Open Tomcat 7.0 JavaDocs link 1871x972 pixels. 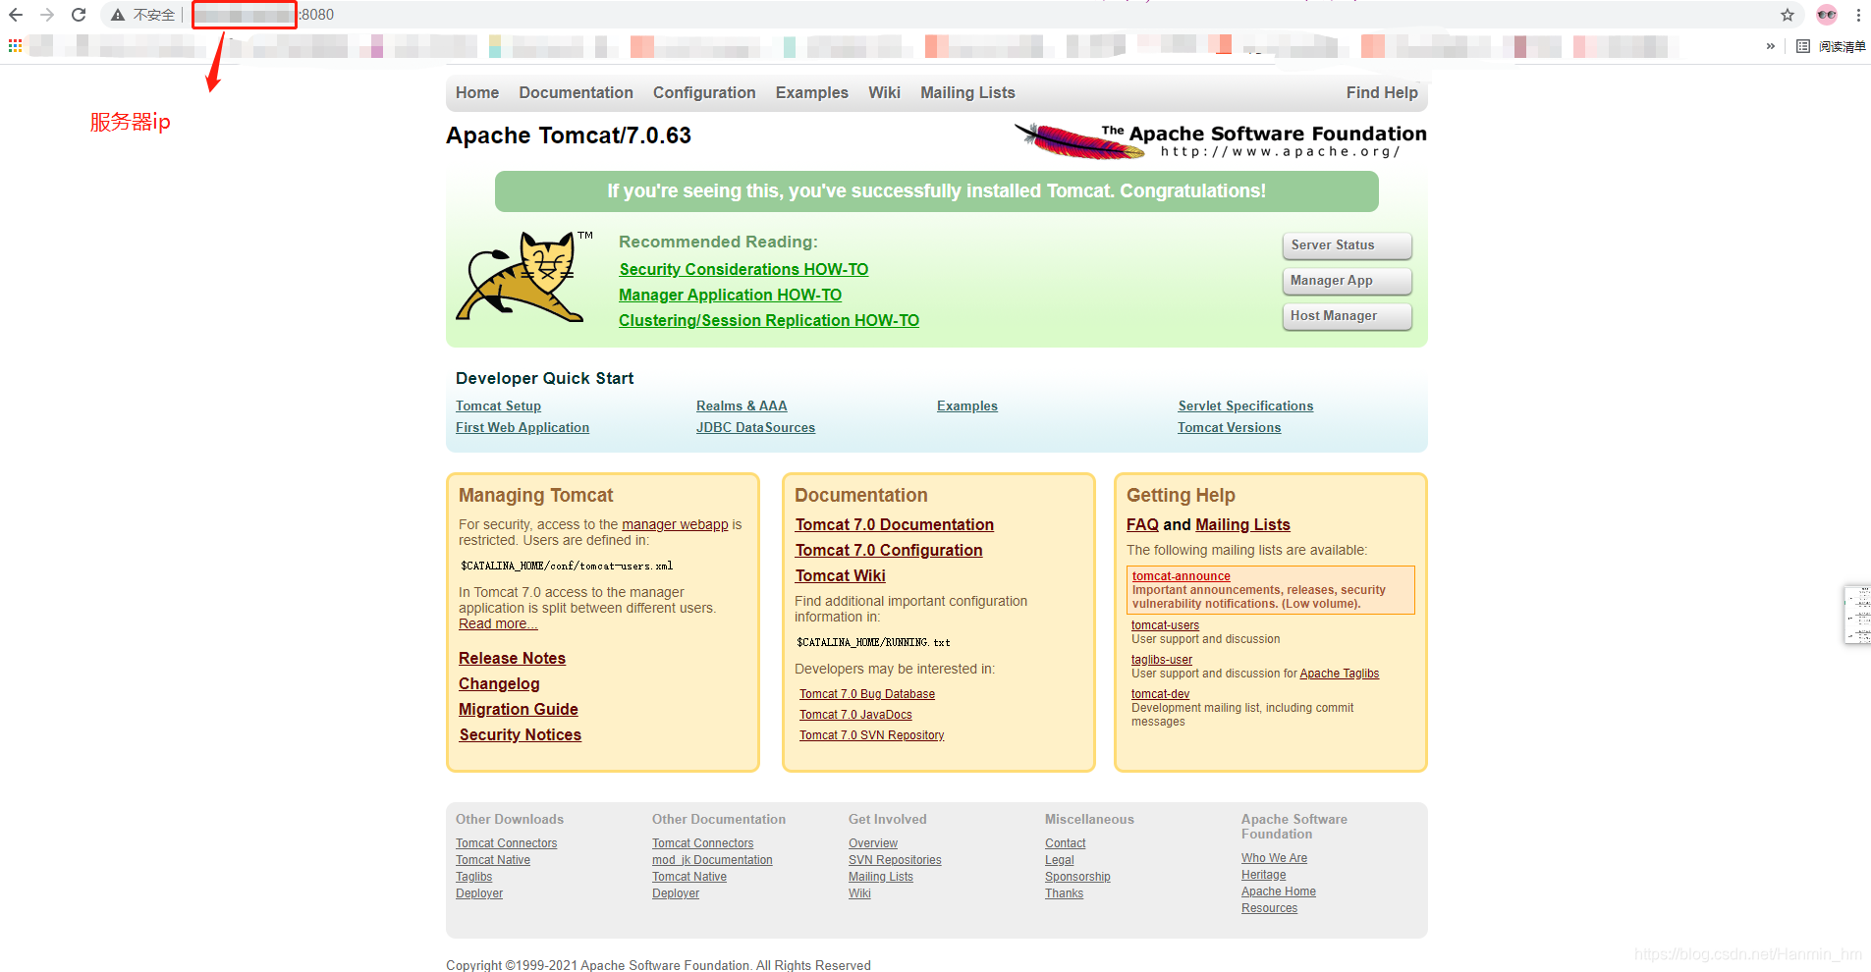pos(855,715)
